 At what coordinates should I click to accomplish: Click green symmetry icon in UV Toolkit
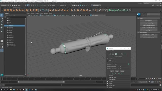click(128, 64)
